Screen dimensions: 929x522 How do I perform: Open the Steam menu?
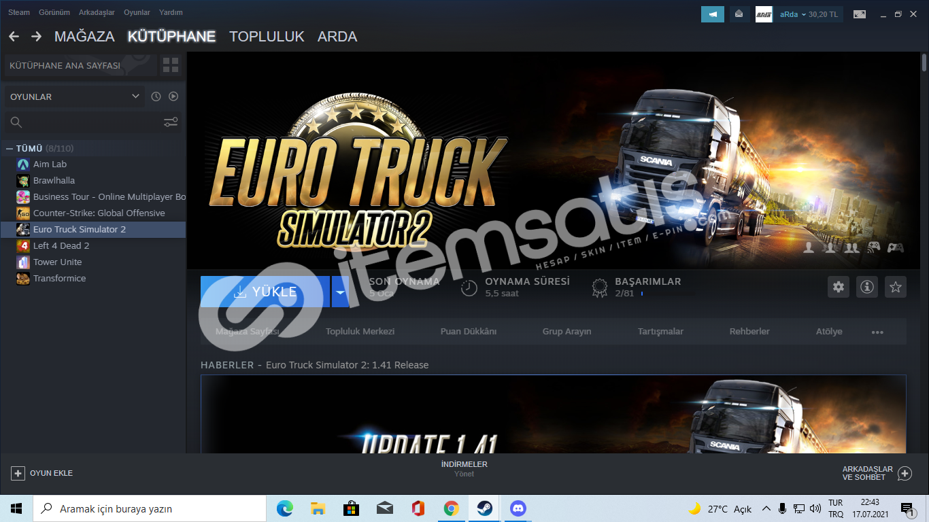(19, 12)
